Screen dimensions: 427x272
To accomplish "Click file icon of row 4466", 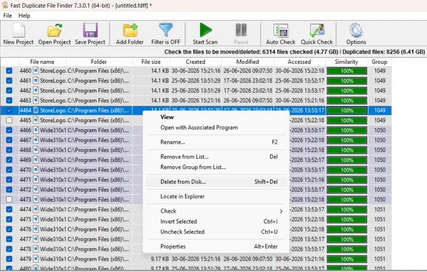I will (36, 130).
